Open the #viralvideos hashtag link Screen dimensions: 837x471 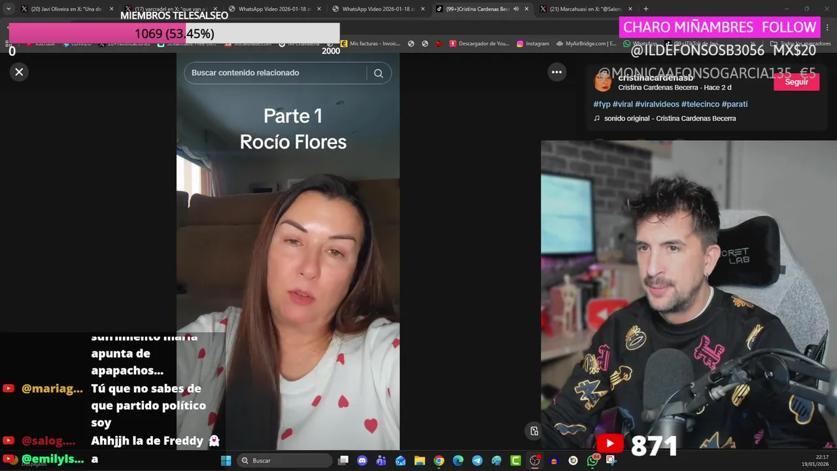point(657,104)
